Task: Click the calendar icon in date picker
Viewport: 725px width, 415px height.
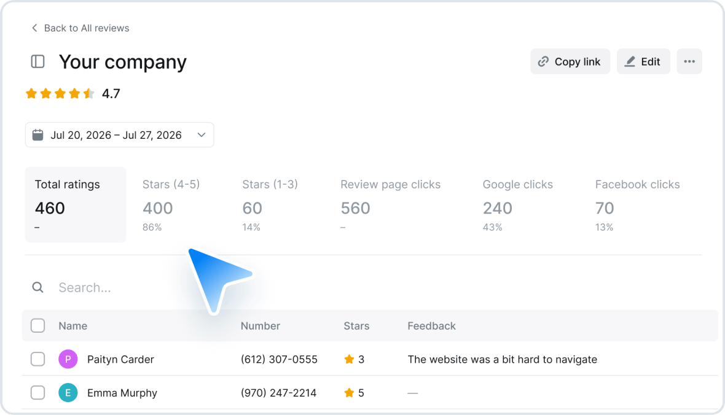Action: pyautogui.click(x=38, y=135)
